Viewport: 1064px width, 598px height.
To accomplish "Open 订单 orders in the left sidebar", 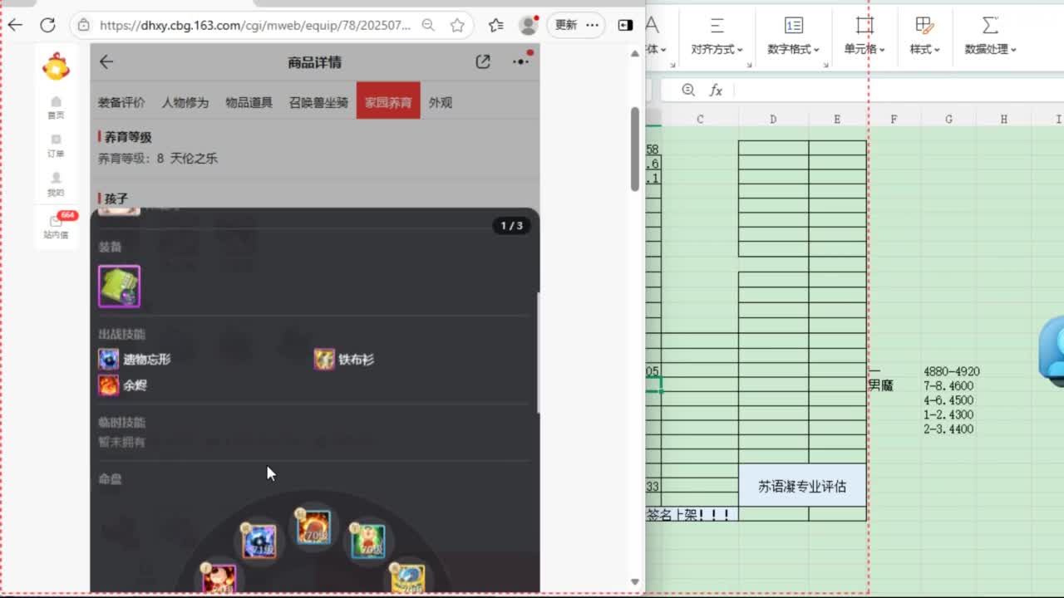I will click(56, 146).
